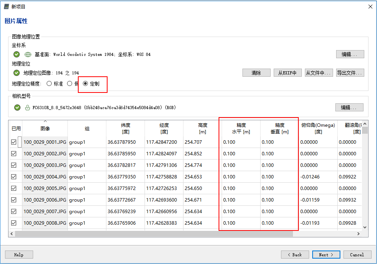Click the 从EXIF中 button
This screenshot has width=377, height=264.
click(287, 73)
